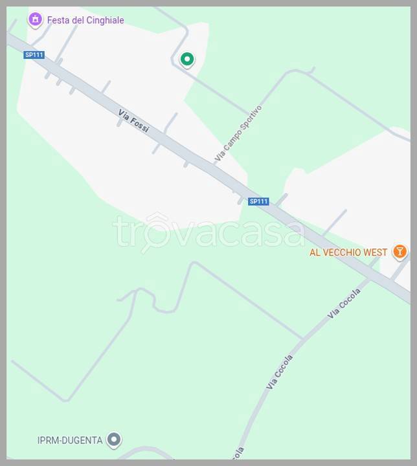Open the orange Al Vecchio West bar icon
Screen dimensions: 417x466
click(400, 252)
